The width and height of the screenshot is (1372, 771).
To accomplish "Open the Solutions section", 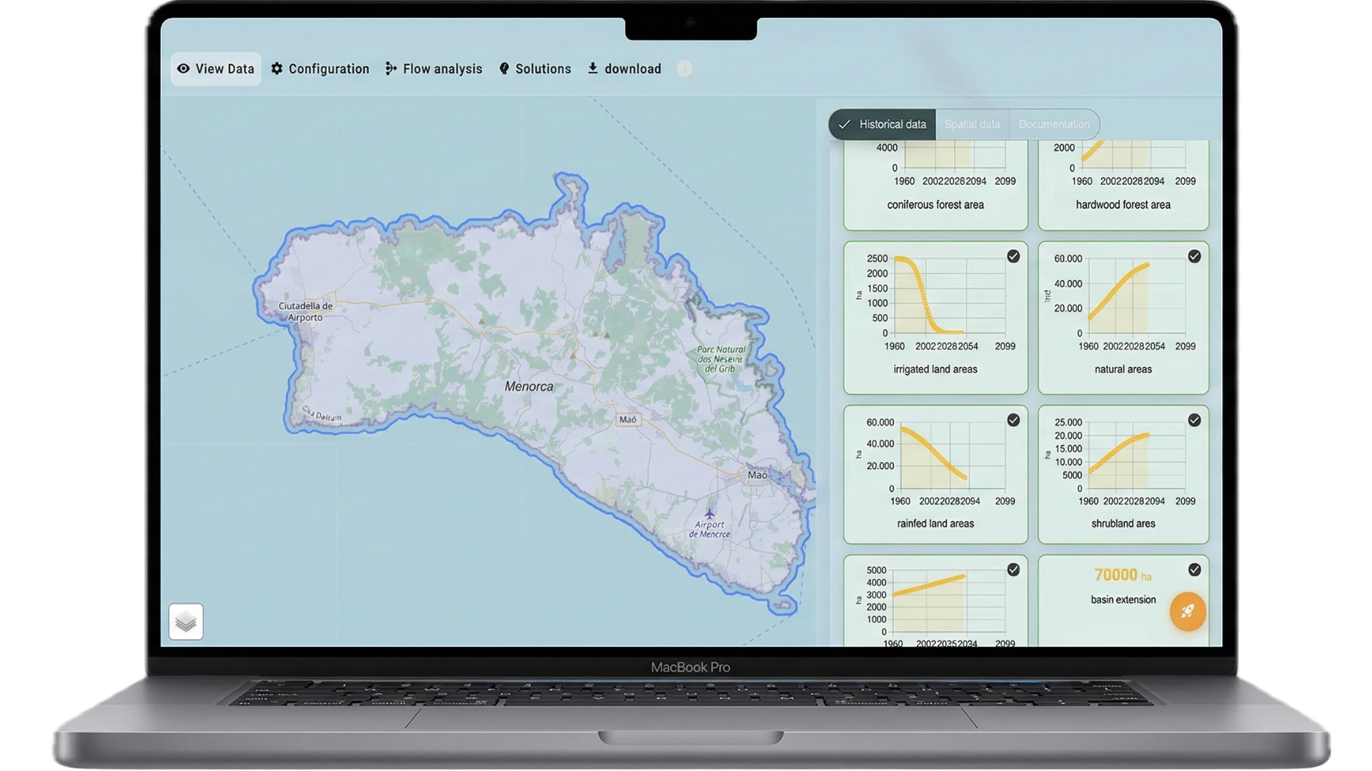I will click(x=535, y=69).
